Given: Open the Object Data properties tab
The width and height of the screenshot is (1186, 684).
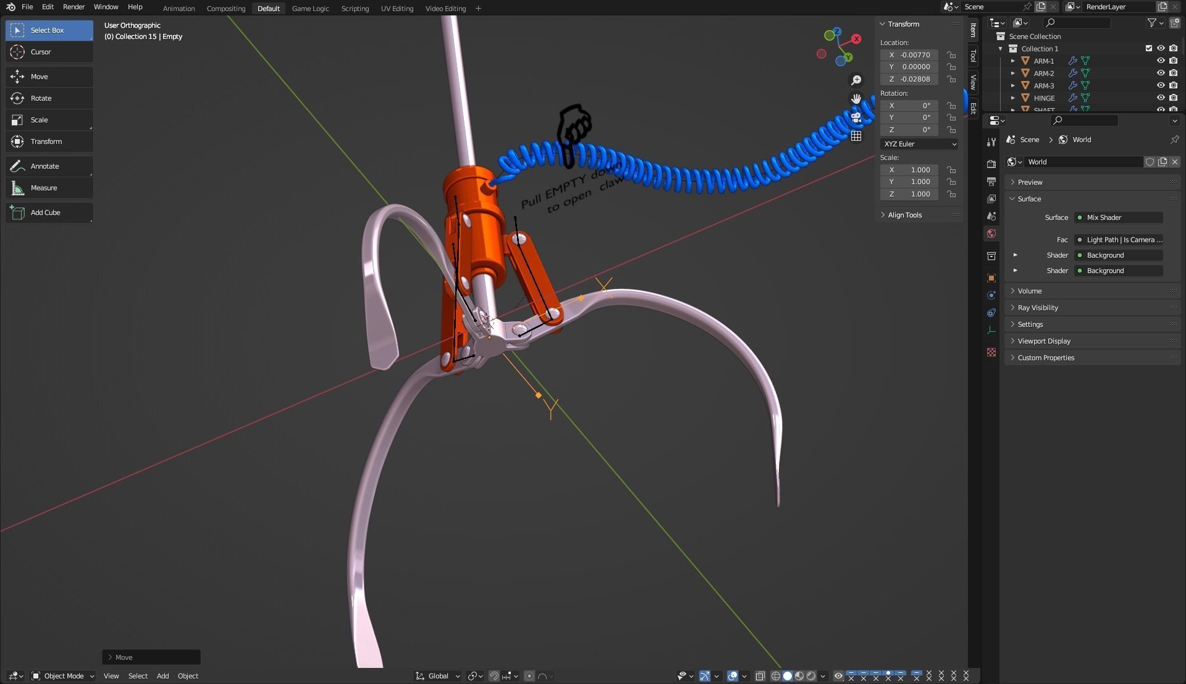Looking at the screenshot, I should 991,330.
